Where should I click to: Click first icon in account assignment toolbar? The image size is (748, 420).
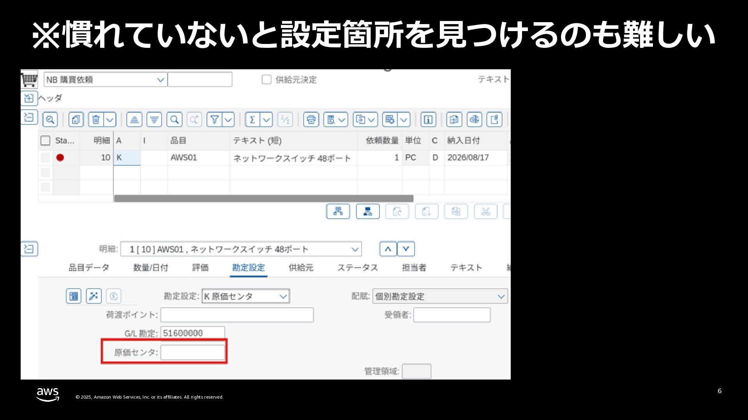(x=74, y=296)
